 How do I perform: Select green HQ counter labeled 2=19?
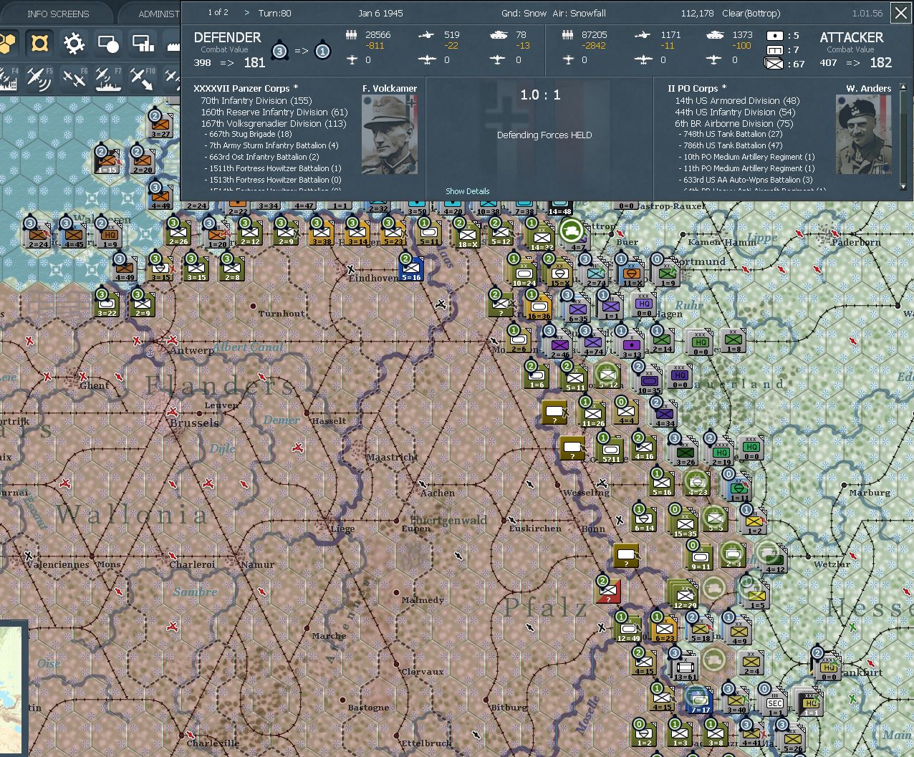(721, 453)
